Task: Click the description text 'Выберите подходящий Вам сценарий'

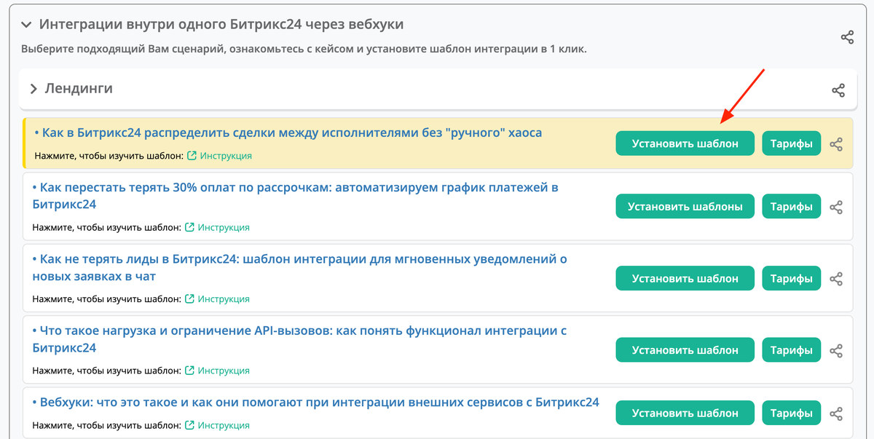Action: point(304,50)
